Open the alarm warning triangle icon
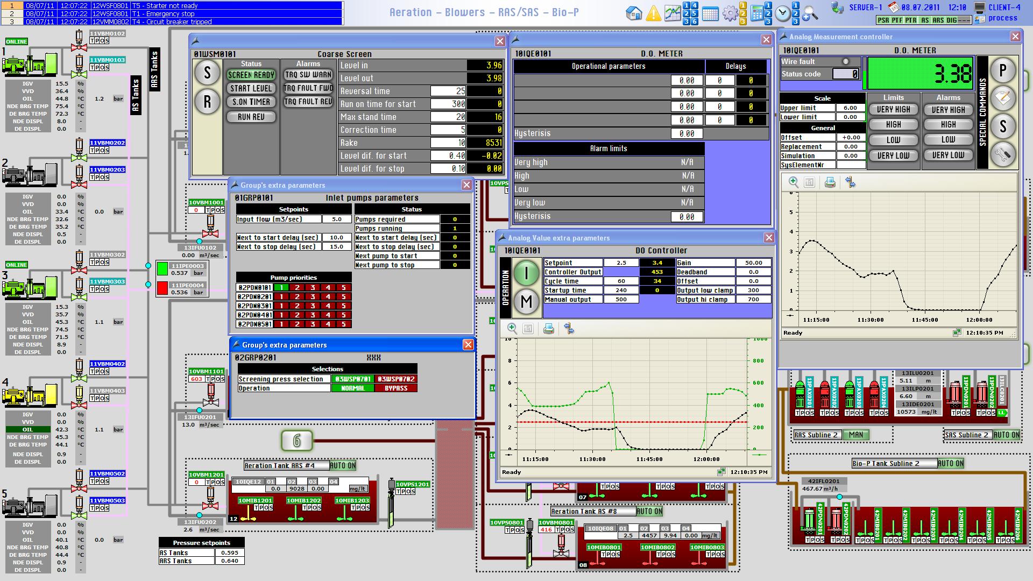The image size is (1033, 581). tap(653, 13)
